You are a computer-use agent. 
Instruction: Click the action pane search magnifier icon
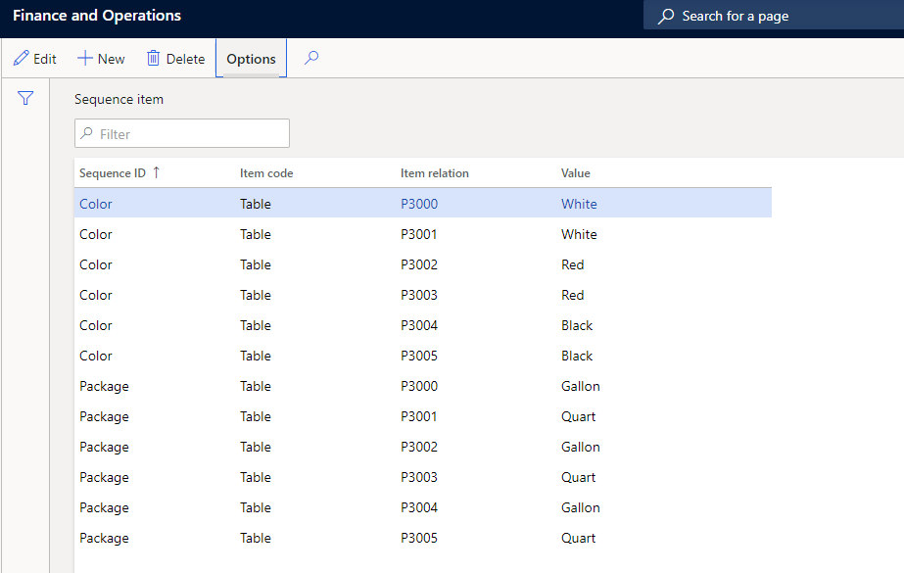tap(311, 58)
